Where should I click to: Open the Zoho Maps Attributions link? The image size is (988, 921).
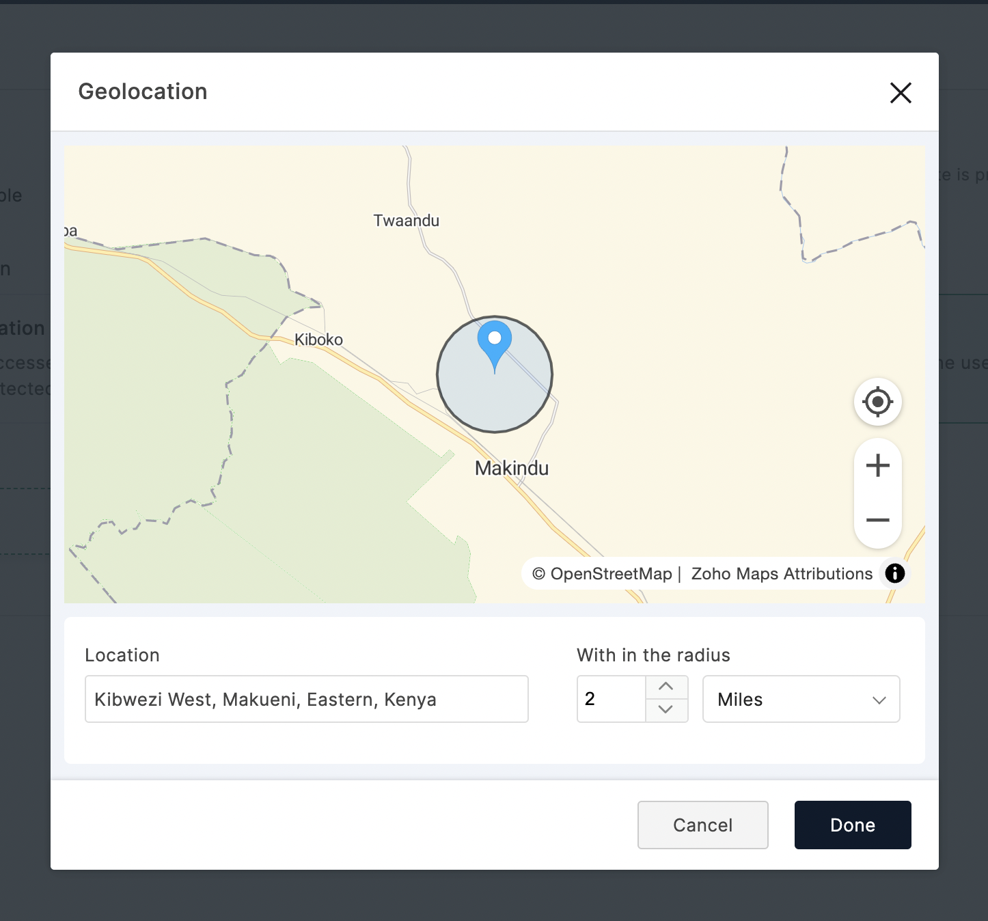pyautogui.click(x=782, y=574)
